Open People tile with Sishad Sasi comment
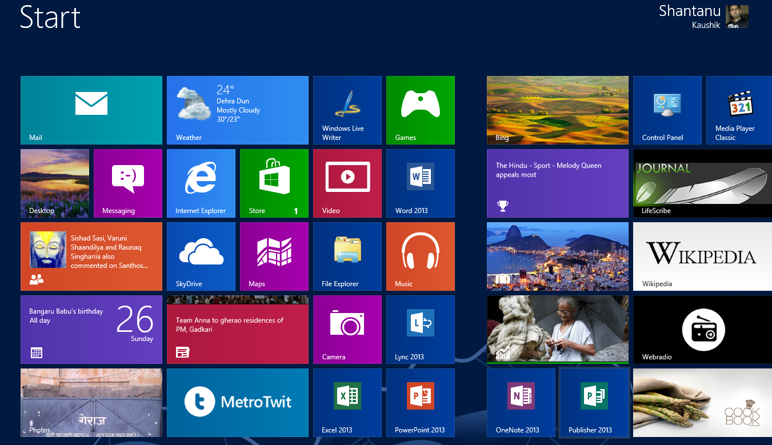 click(x=91, y=256)
